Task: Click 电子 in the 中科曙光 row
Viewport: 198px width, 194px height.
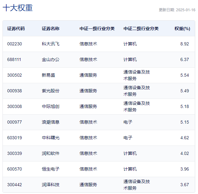Action: pos(128,138)
